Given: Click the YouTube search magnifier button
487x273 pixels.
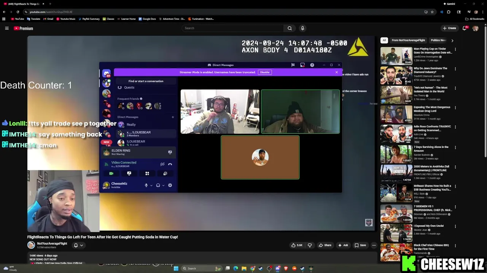Looking at the screenshot, I should pyautogui.click(x=290, y=28).
